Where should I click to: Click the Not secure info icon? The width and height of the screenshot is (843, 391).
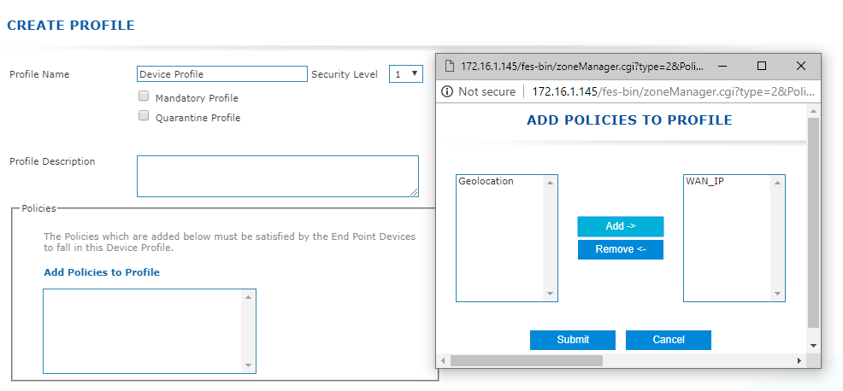[x=447, y=92]
